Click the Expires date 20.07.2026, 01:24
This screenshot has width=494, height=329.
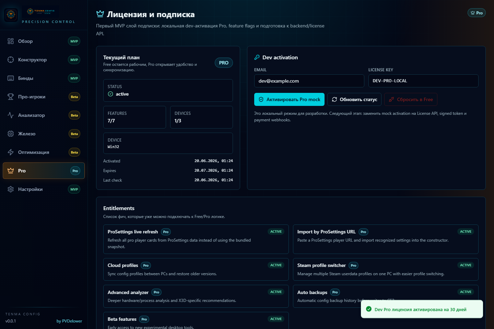click(x=214, y=171)
